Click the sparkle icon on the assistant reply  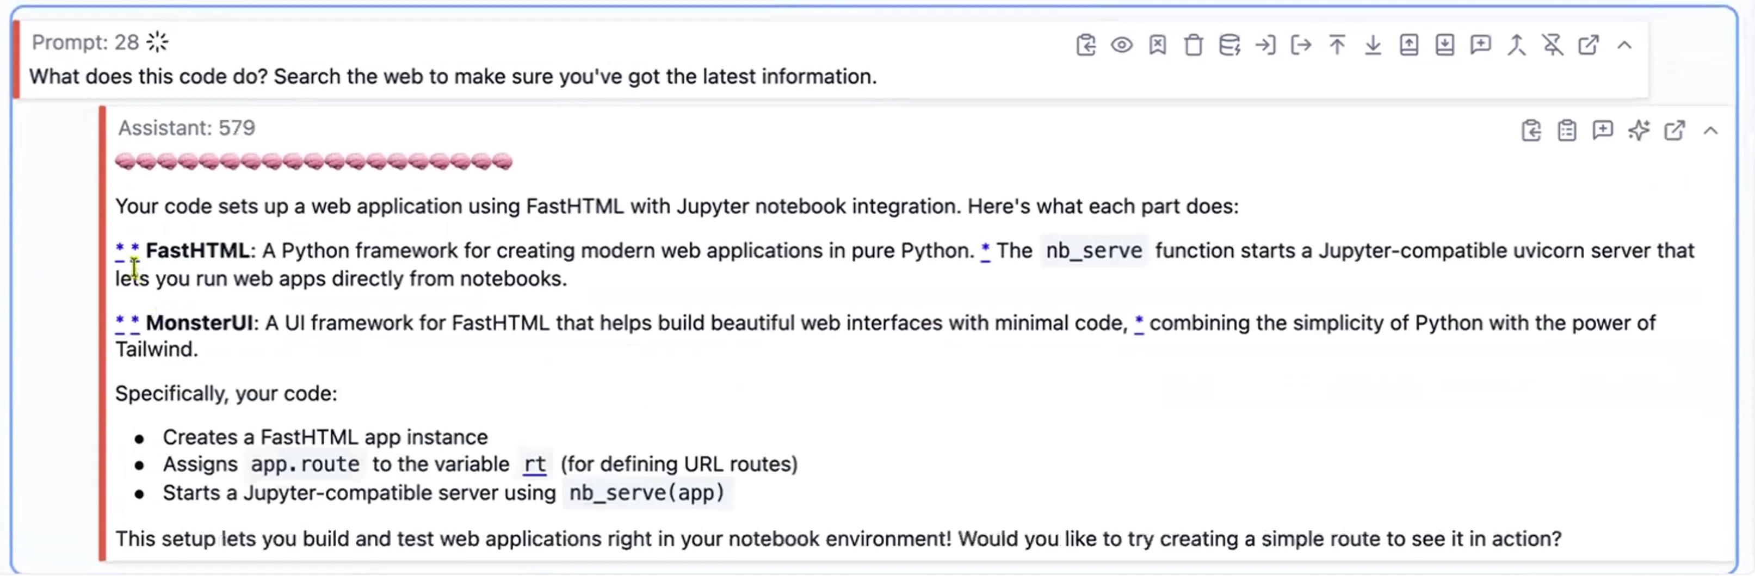1639,130
